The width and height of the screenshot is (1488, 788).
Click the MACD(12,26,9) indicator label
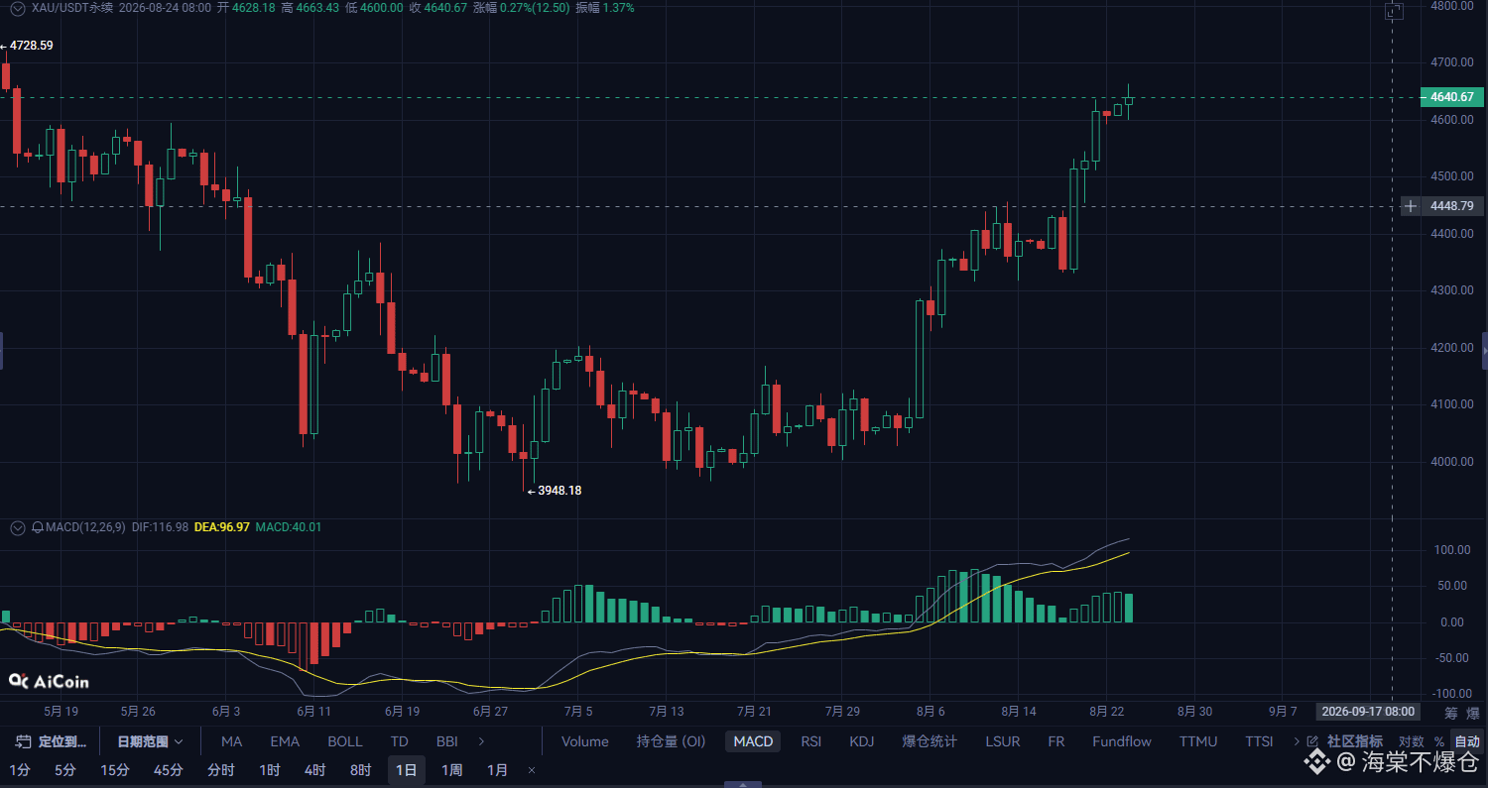[x=86, y=527]
